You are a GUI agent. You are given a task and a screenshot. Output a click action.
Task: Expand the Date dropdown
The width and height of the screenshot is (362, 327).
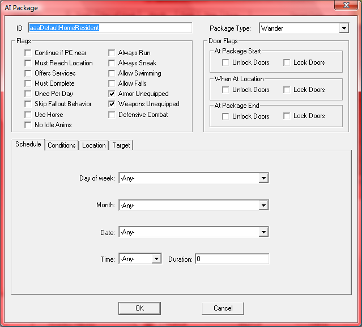tap(263, 232)
